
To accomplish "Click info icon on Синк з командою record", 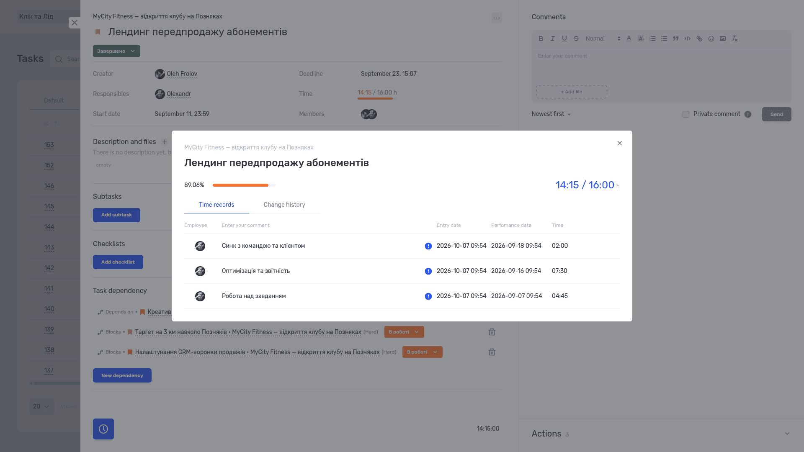I will coord(428,246).
